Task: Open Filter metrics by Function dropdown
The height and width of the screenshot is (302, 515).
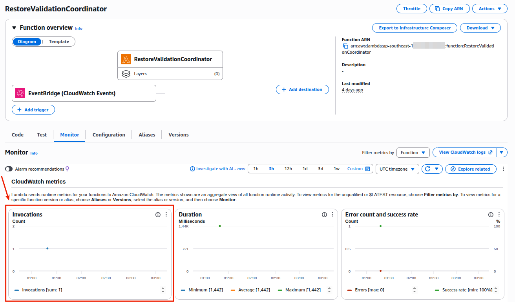Action: [413, 153]
